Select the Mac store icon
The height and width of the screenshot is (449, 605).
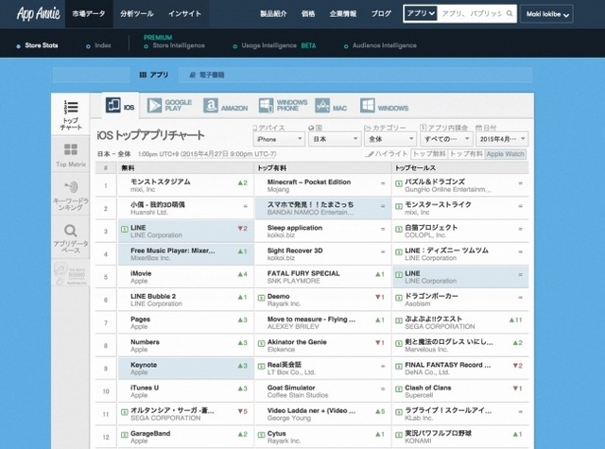[x=322, y=105]
